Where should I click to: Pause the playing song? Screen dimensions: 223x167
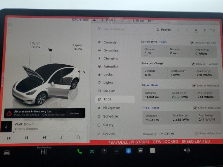26,138
